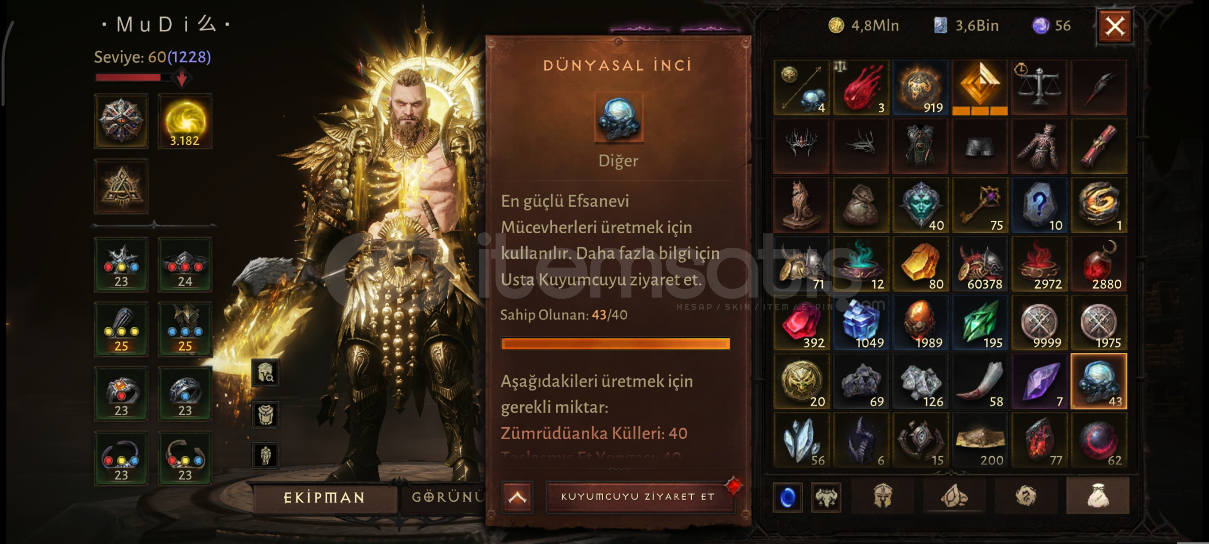This screenshot has width=1209, height=544.
Task: Switch to the Ekipman tab
Action: click(x=324, y=498)
